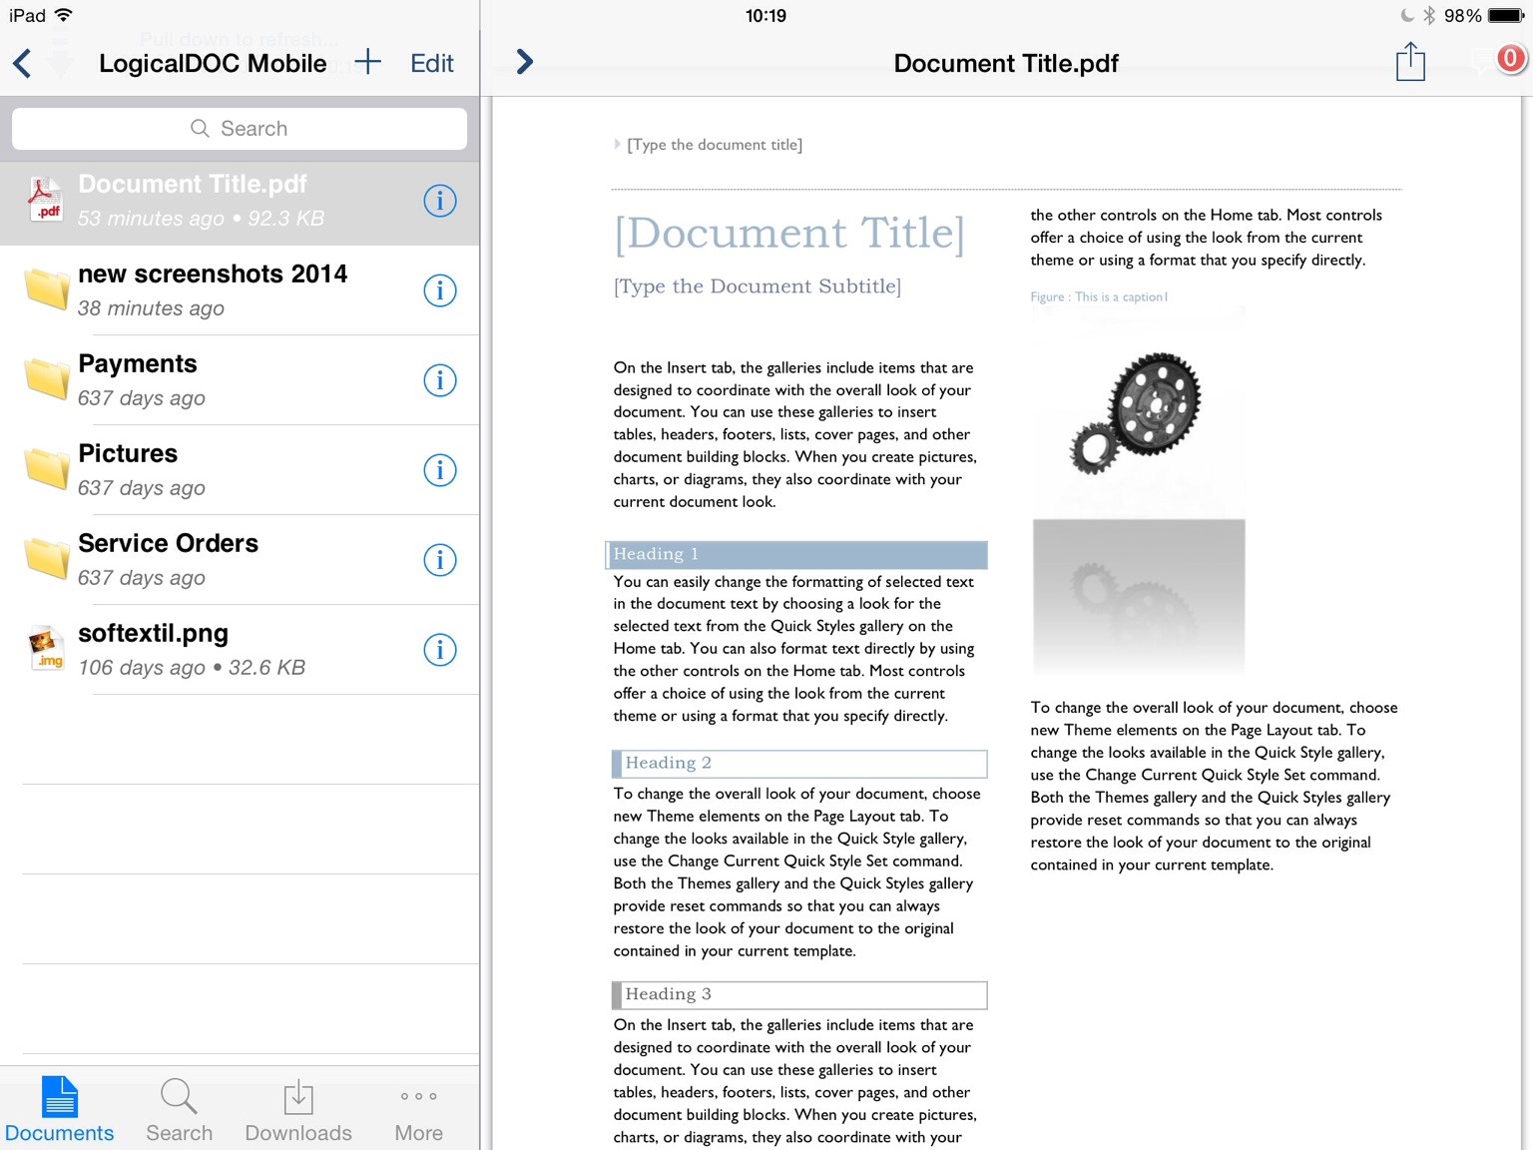Show info for softextil.png file
This screenshot has height=1150, width=1533.
[439, 650]
